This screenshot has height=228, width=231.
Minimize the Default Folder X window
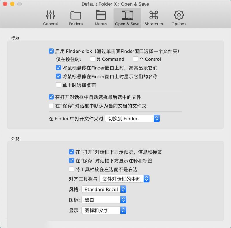click(12, 4)
